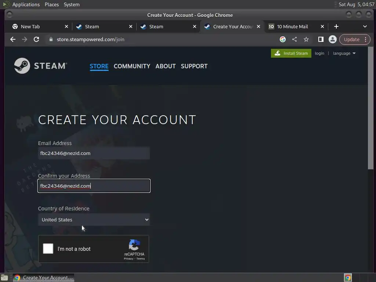
Task: Open the Applications menu
Action: point(26,4)
